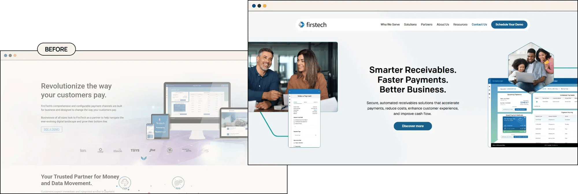Image resolution: width=578 pixels, height=194 pixels.
Task: Click the SEE A DEMO link in the old site
Action: (51, 129)
